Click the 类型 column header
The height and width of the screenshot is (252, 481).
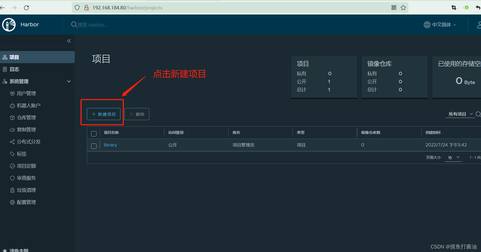pos(301,132)
